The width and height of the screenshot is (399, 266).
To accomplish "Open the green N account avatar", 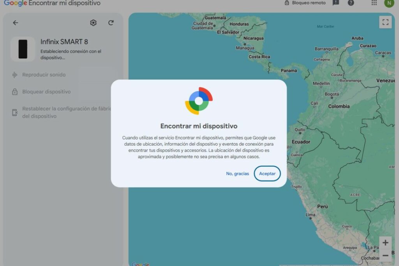I will [x=389, y=3].
